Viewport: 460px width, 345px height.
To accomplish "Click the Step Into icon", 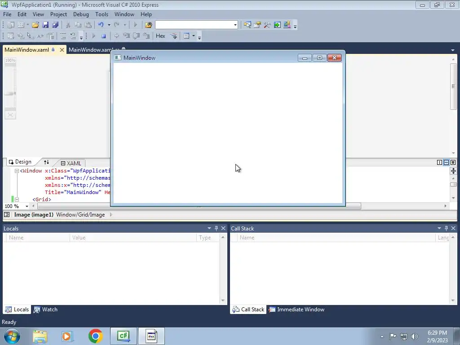I will point(126,36).
